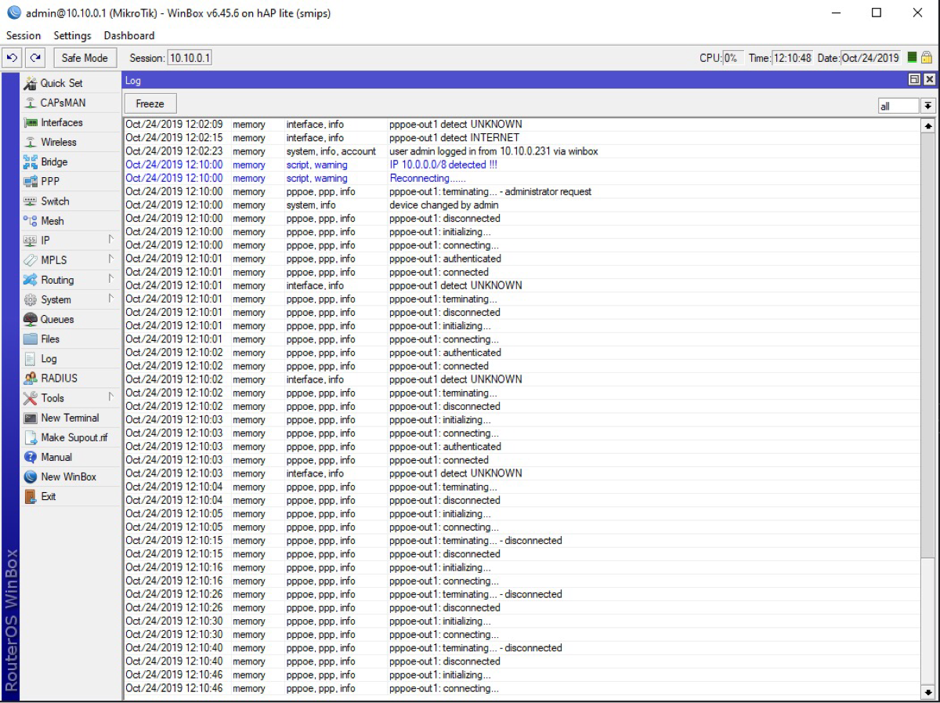Freeze the log output

tap(150, 103)
